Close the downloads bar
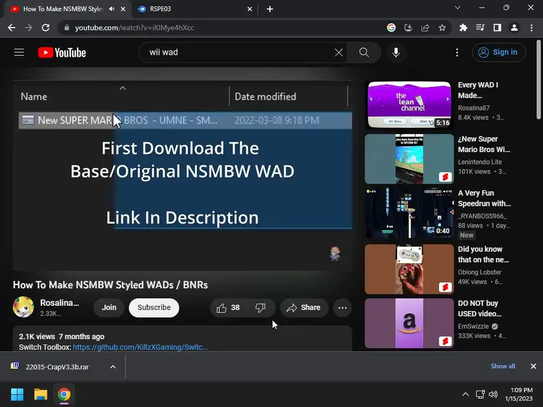543x407 pixels. pos(533,366)
